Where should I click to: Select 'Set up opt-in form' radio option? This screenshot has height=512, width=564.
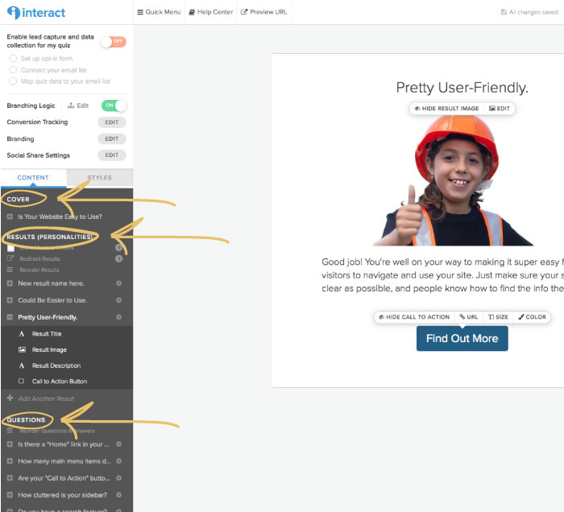13,58
